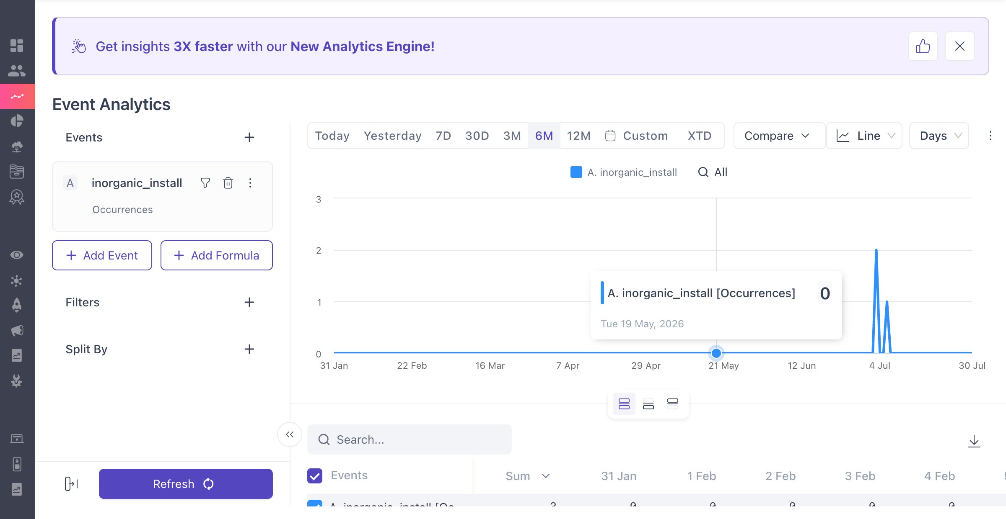
Task: Click the 31 Jan column header
Action: tap(619, 476)
